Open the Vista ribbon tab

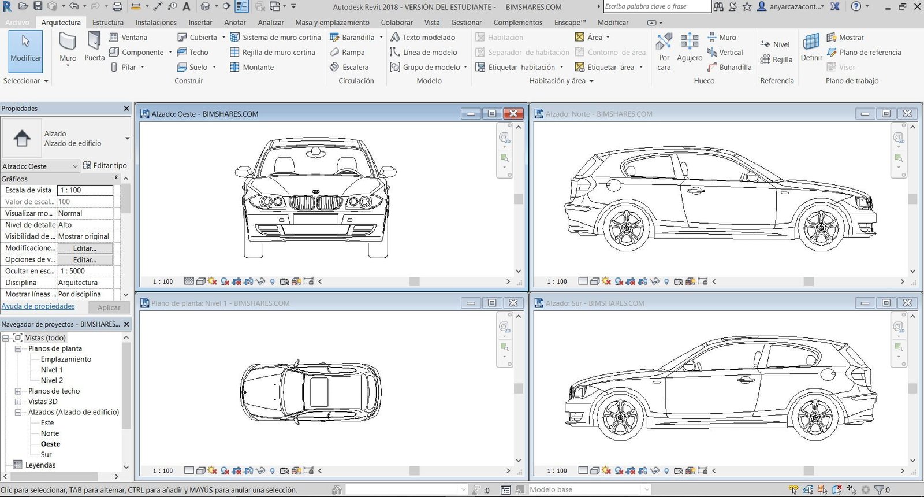[432, 23]
